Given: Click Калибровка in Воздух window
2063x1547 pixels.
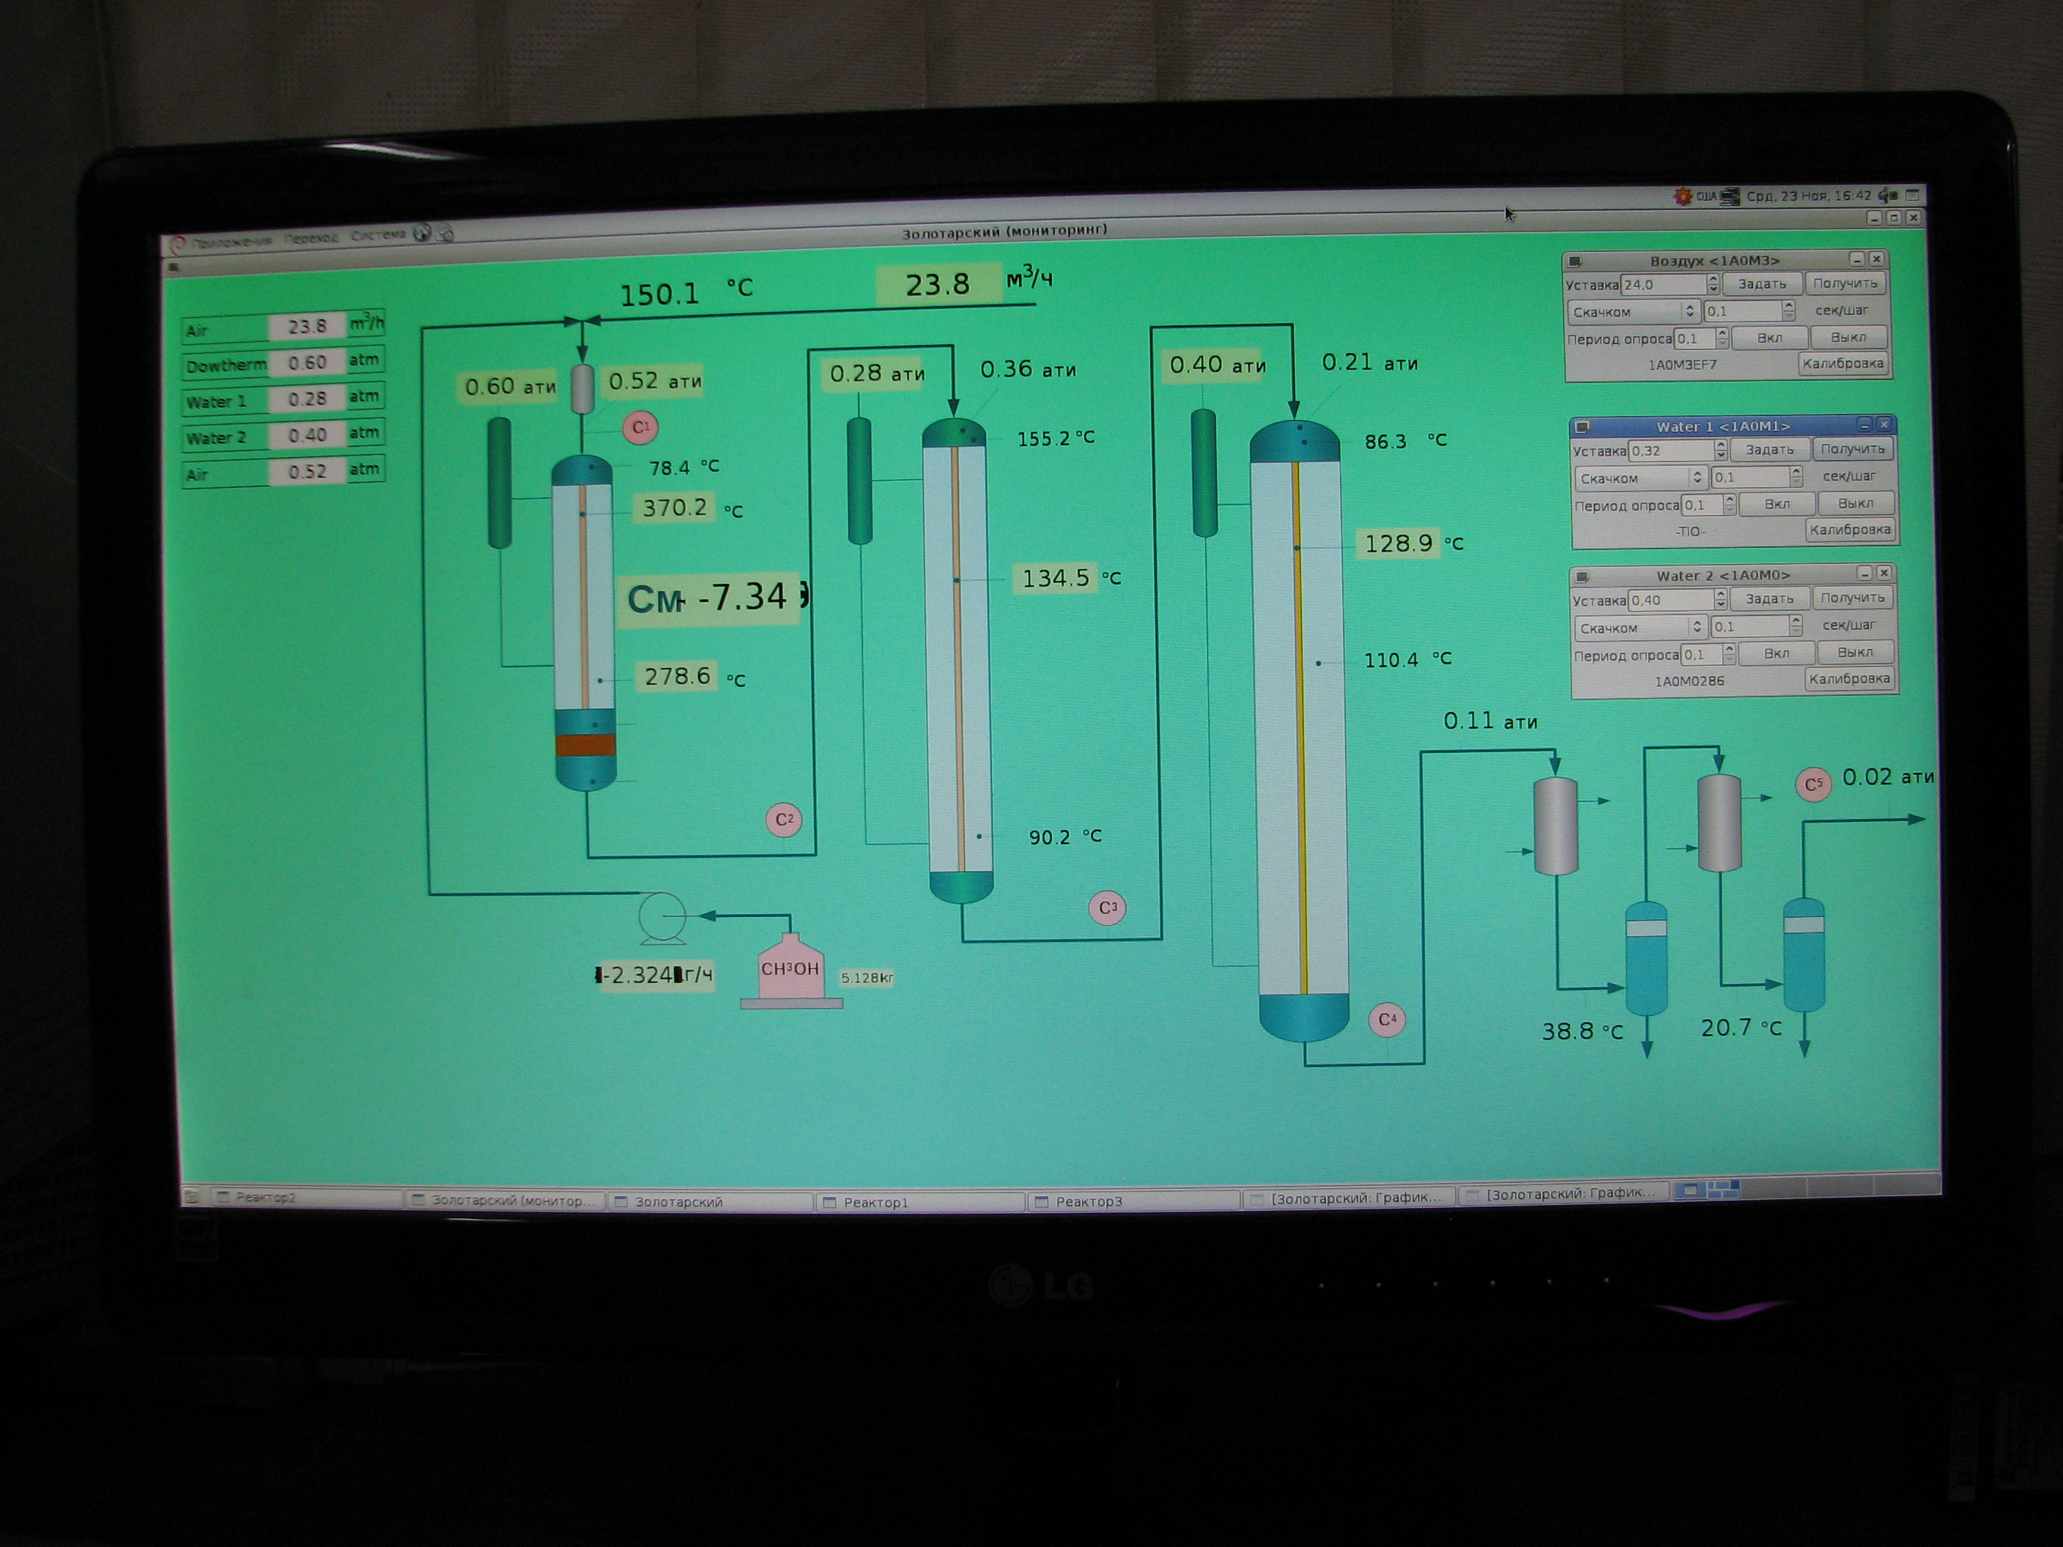Looking at the screenshot, I should pyautogui.click(x=1843, y=363).
